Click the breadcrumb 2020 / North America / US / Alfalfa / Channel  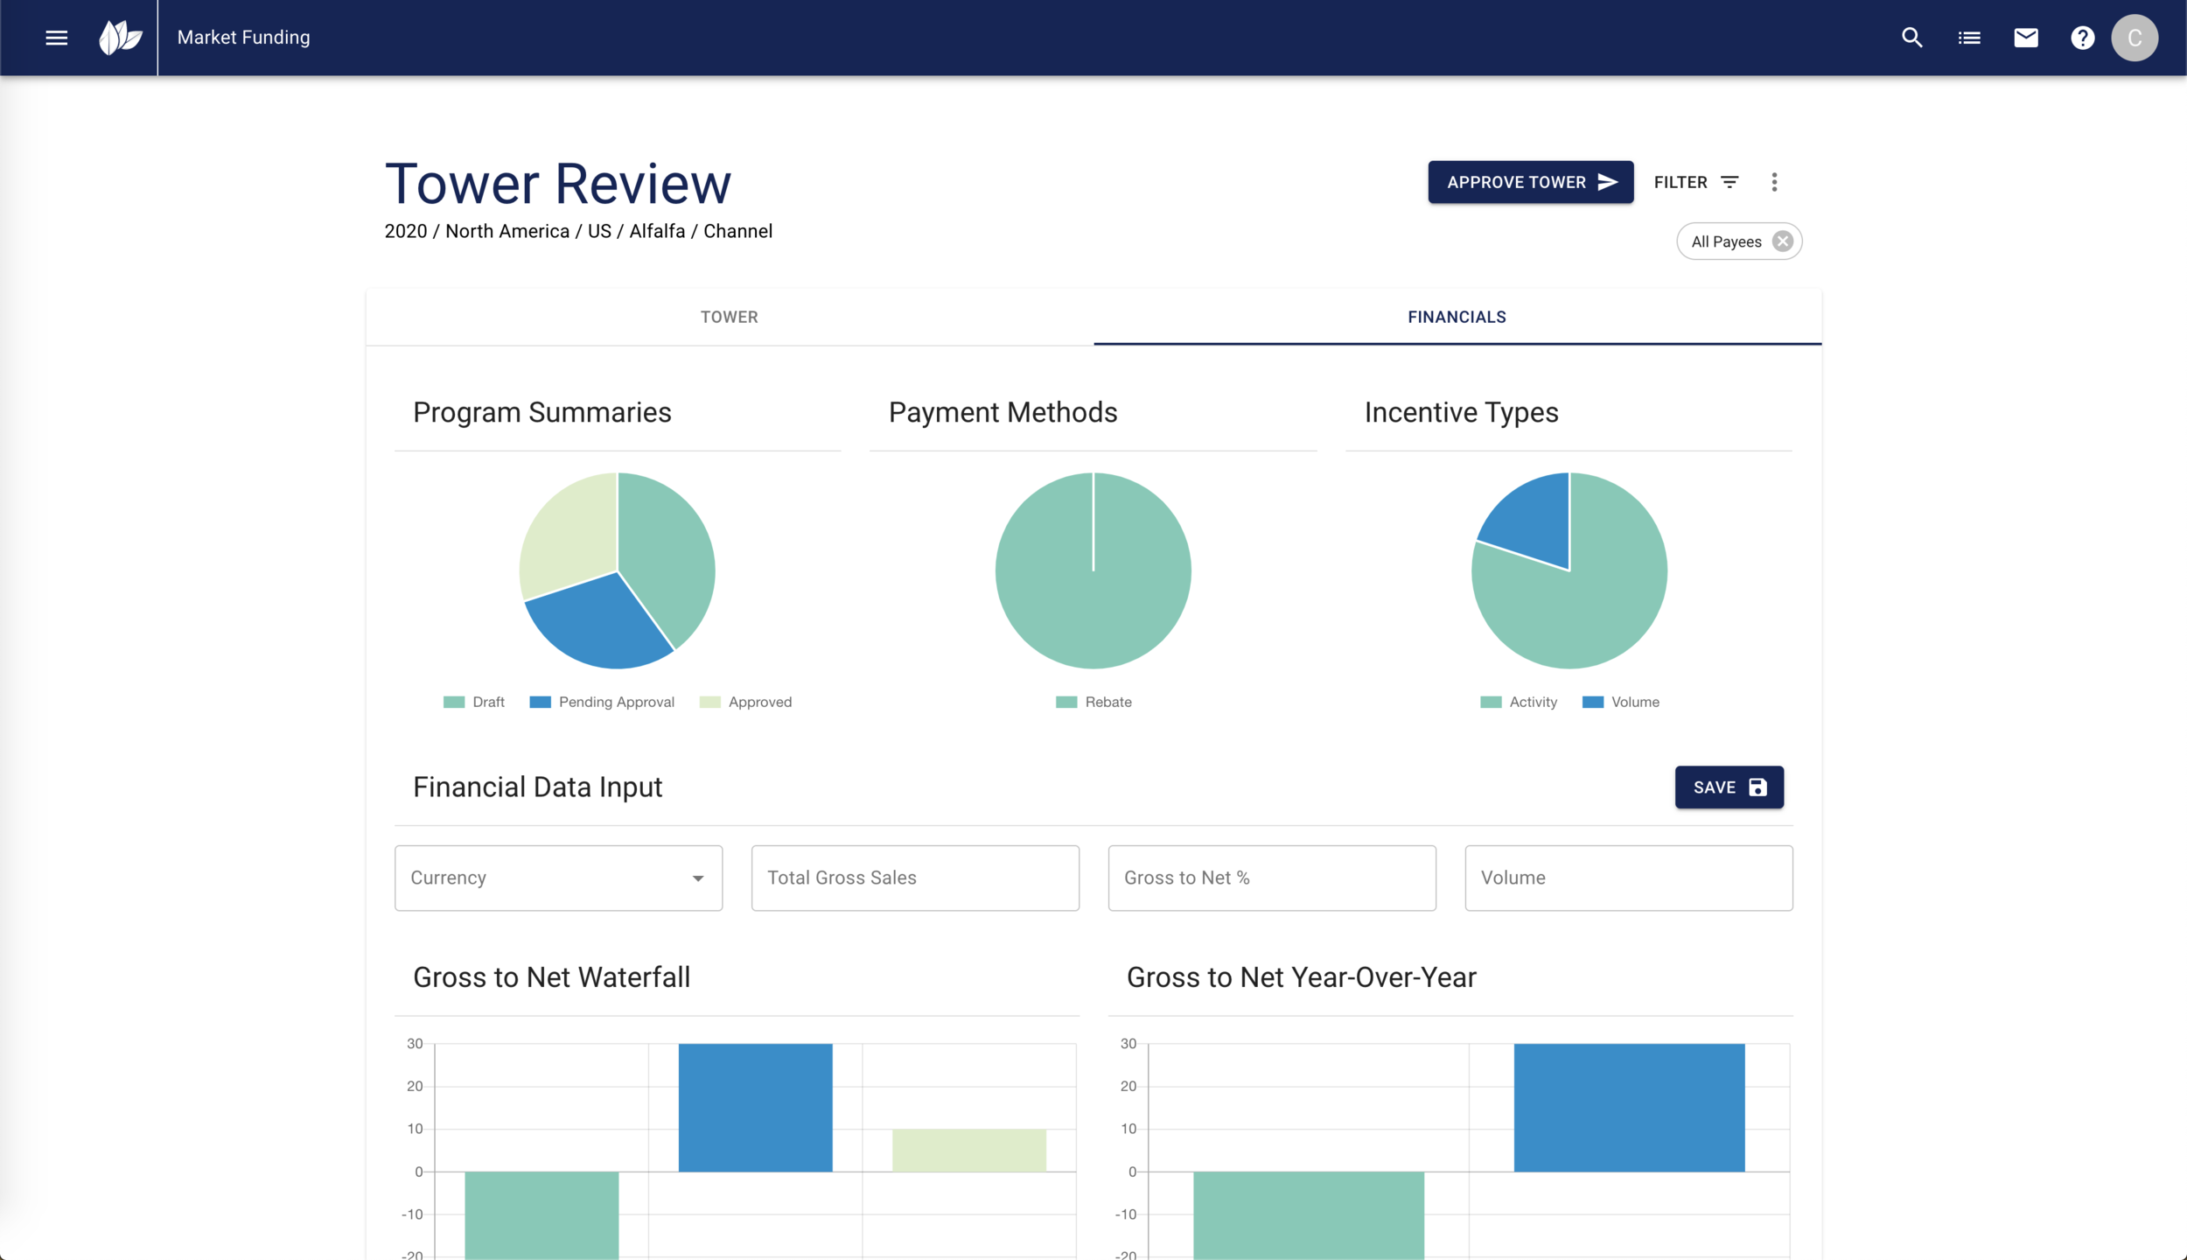point(578,231)
